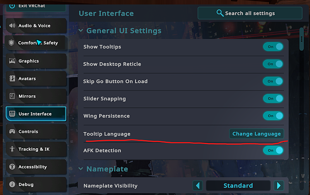Click the Tracking & IK figure icon

(12, 149)
